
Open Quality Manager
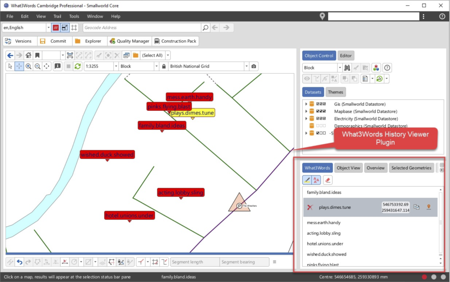point(129,41)
